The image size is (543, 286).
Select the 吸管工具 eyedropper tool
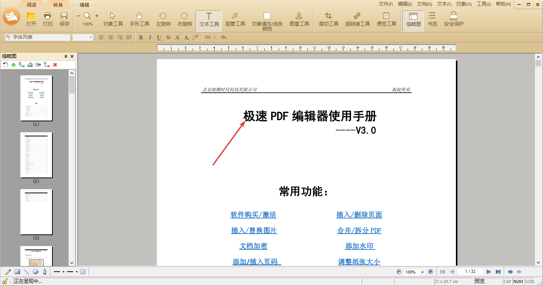235,20
